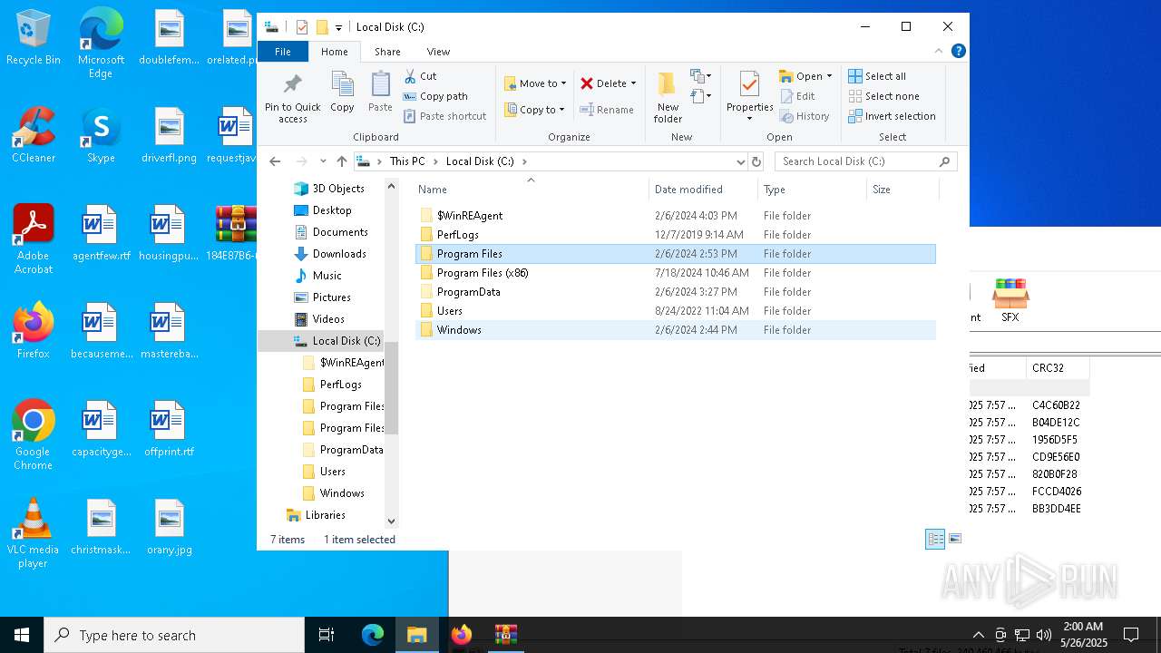1161x653 pixels.
Task: Open Task View on taskbar
Action: pyautogui.click(x=327, y=635)
